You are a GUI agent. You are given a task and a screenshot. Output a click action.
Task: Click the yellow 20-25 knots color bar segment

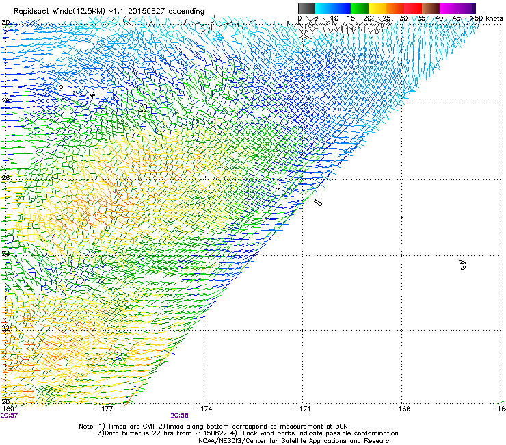(377, 8)
